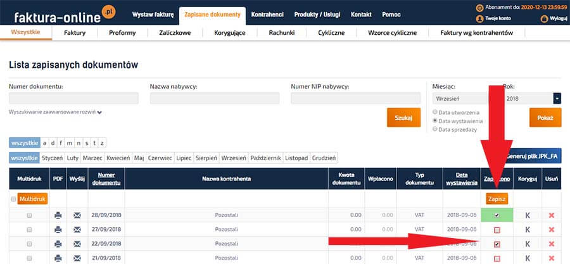Delete document 22/09/2018 with red X
Image resolution: width=570 pixels, height=264 pixels.
tap(552, 244)
